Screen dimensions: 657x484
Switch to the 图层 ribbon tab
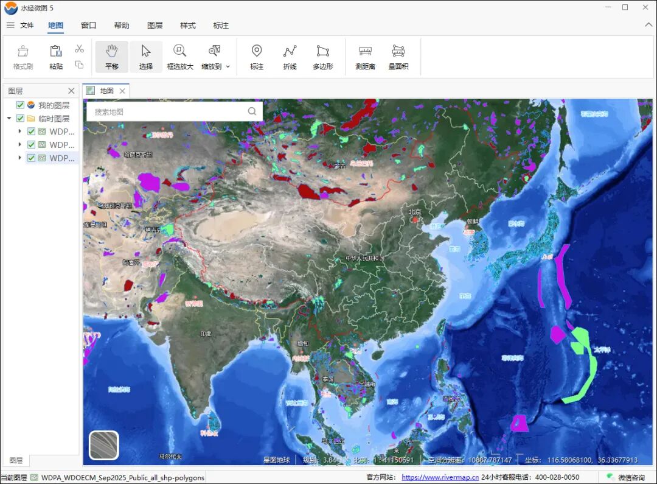pyautogui.click(x=155, y=26)
